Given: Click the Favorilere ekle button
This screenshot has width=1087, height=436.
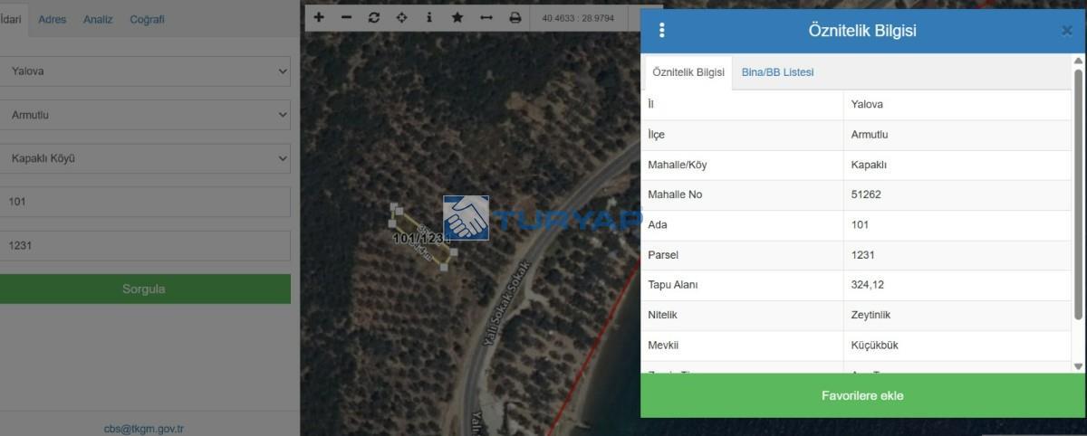Looking at the screenshot, I should click(861, 395).
